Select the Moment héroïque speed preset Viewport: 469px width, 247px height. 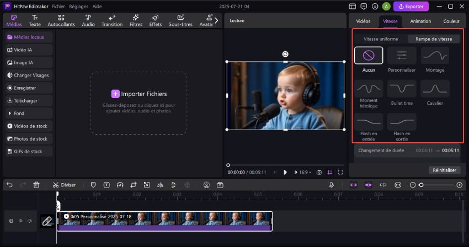(369, 94)
